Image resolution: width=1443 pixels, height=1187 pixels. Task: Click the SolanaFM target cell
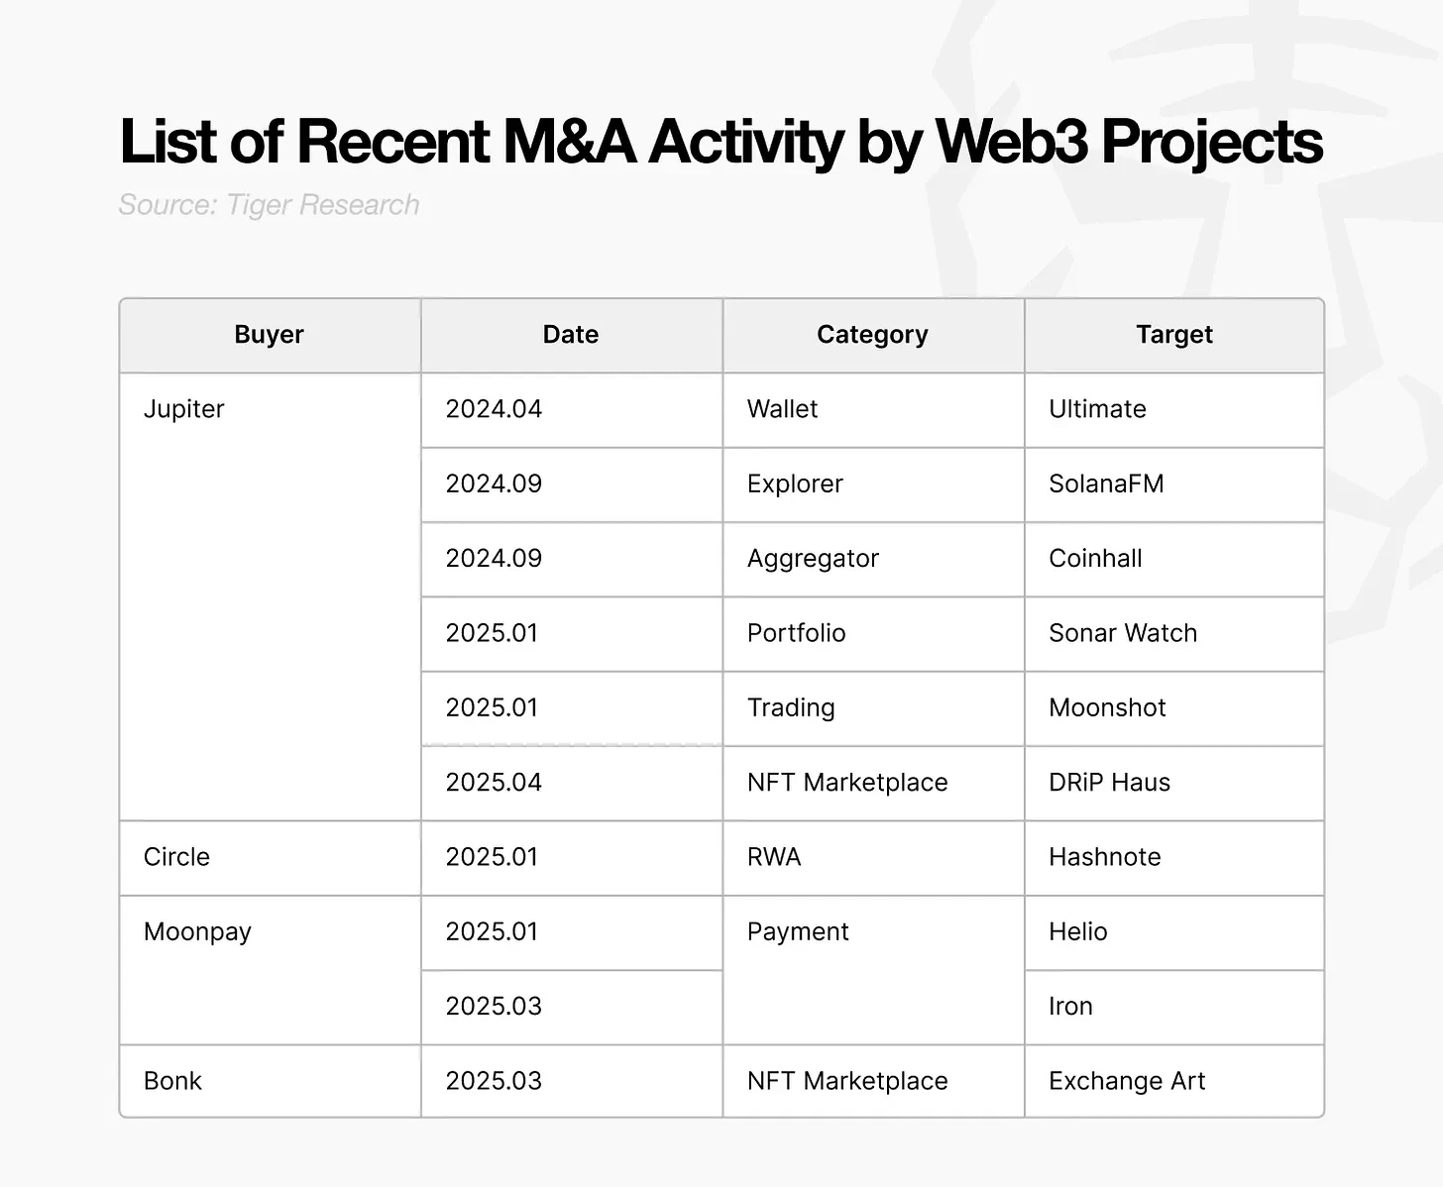pyautogui.click(x=1106, y=485)
